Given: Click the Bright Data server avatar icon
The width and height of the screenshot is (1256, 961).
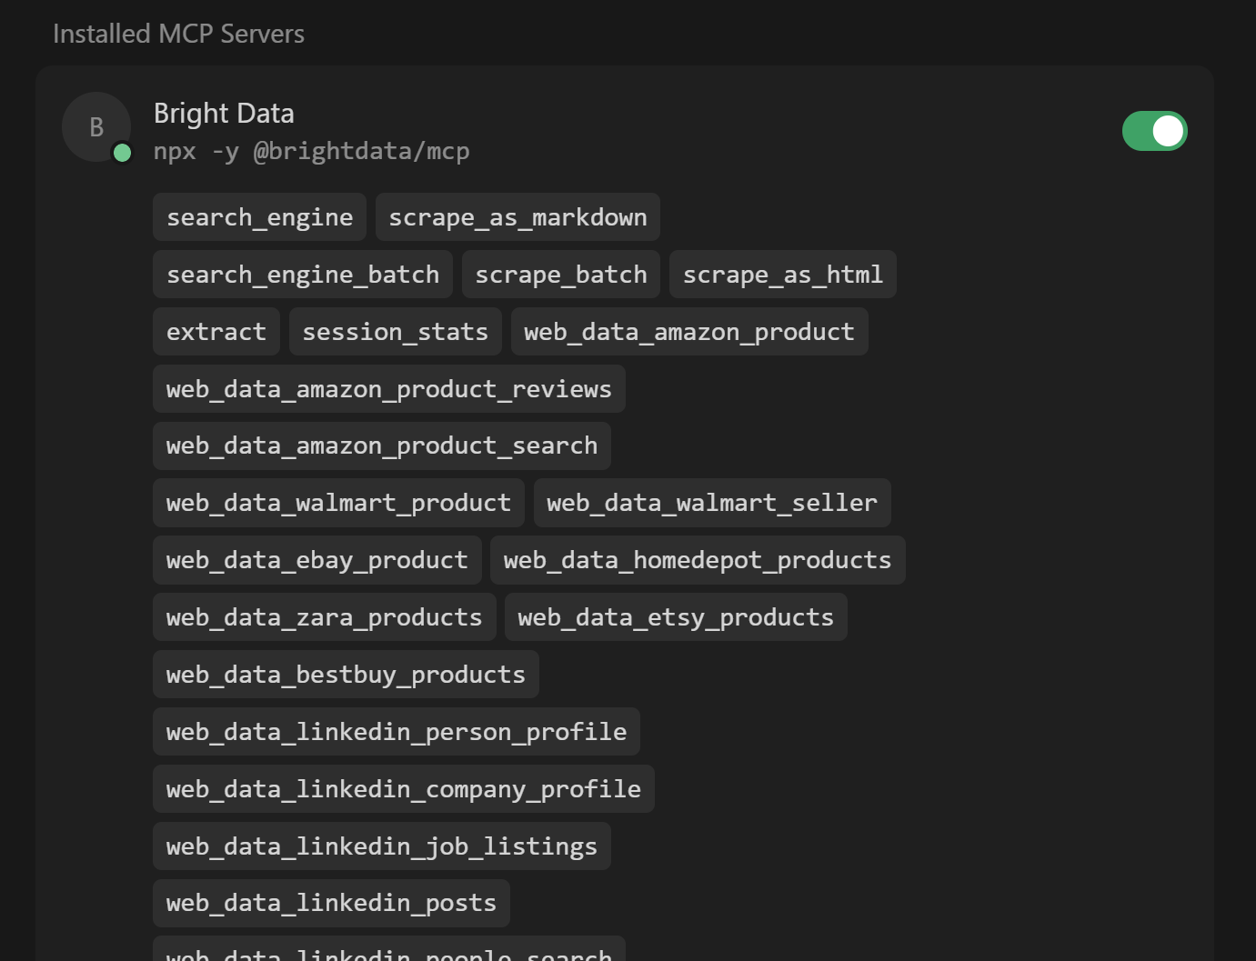Looking at the screenshot, I should (95, 127).
